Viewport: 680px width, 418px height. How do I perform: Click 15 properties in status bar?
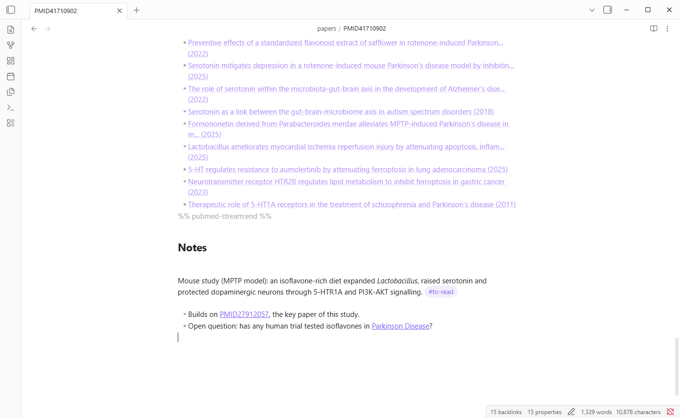click(544, 412)
